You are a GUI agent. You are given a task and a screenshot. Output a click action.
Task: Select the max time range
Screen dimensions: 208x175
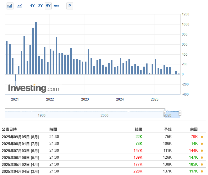(56, 6)
